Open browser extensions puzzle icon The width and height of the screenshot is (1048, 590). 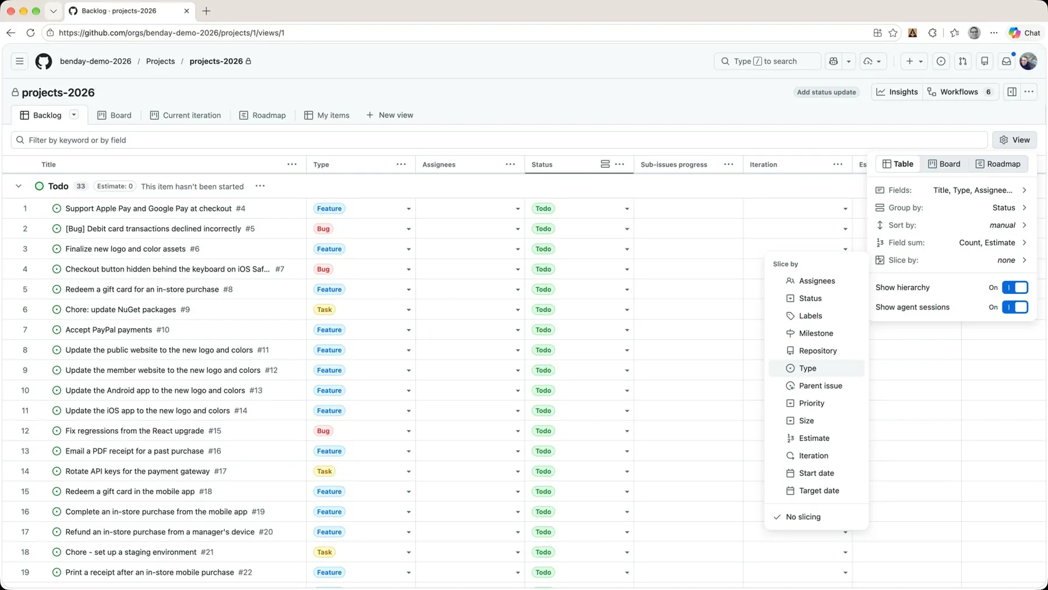(933, 33)
